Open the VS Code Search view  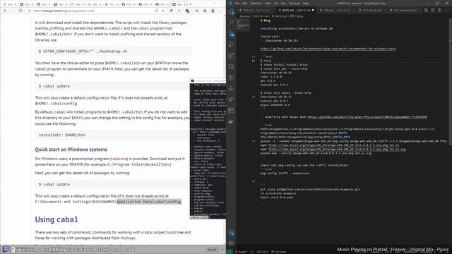[x=231, y=23]
